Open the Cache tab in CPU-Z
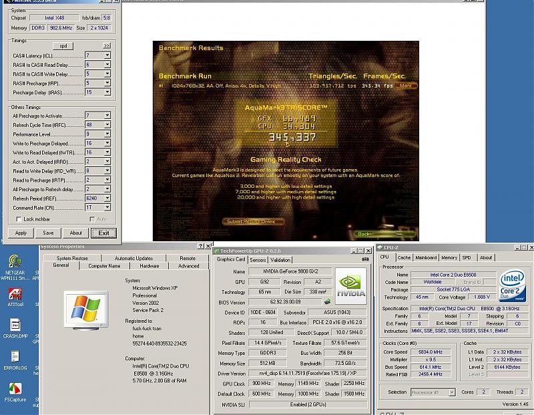 [x=404, y=258]
